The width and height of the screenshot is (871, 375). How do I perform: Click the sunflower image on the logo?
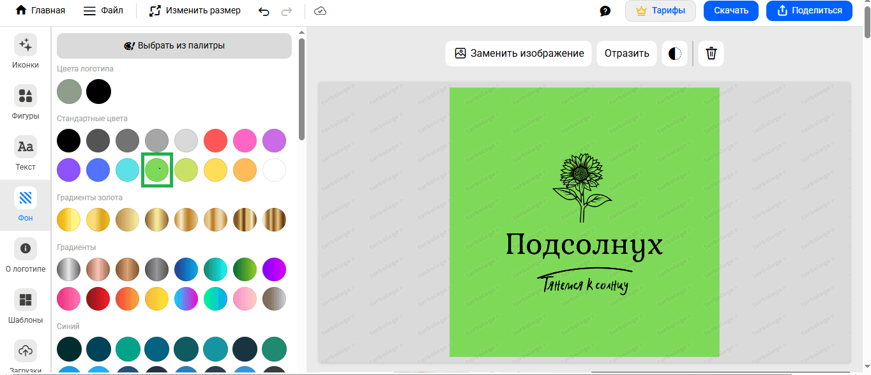pyautogui.click(x=581, y=188)
